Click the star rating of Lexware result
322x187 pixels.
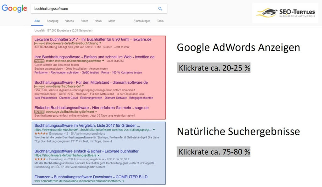pos(41,159)
